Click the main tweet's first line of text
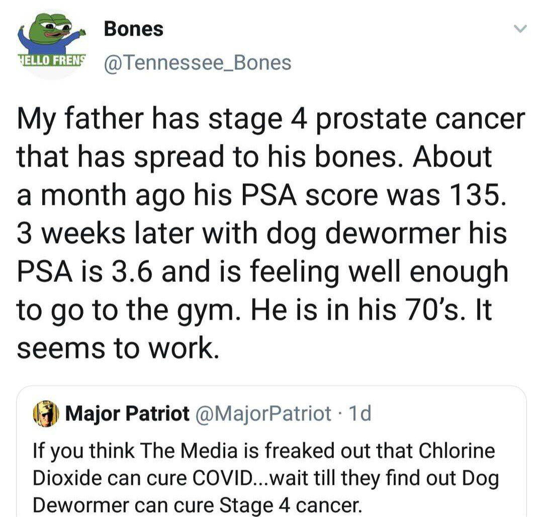 tap(271, 118)
